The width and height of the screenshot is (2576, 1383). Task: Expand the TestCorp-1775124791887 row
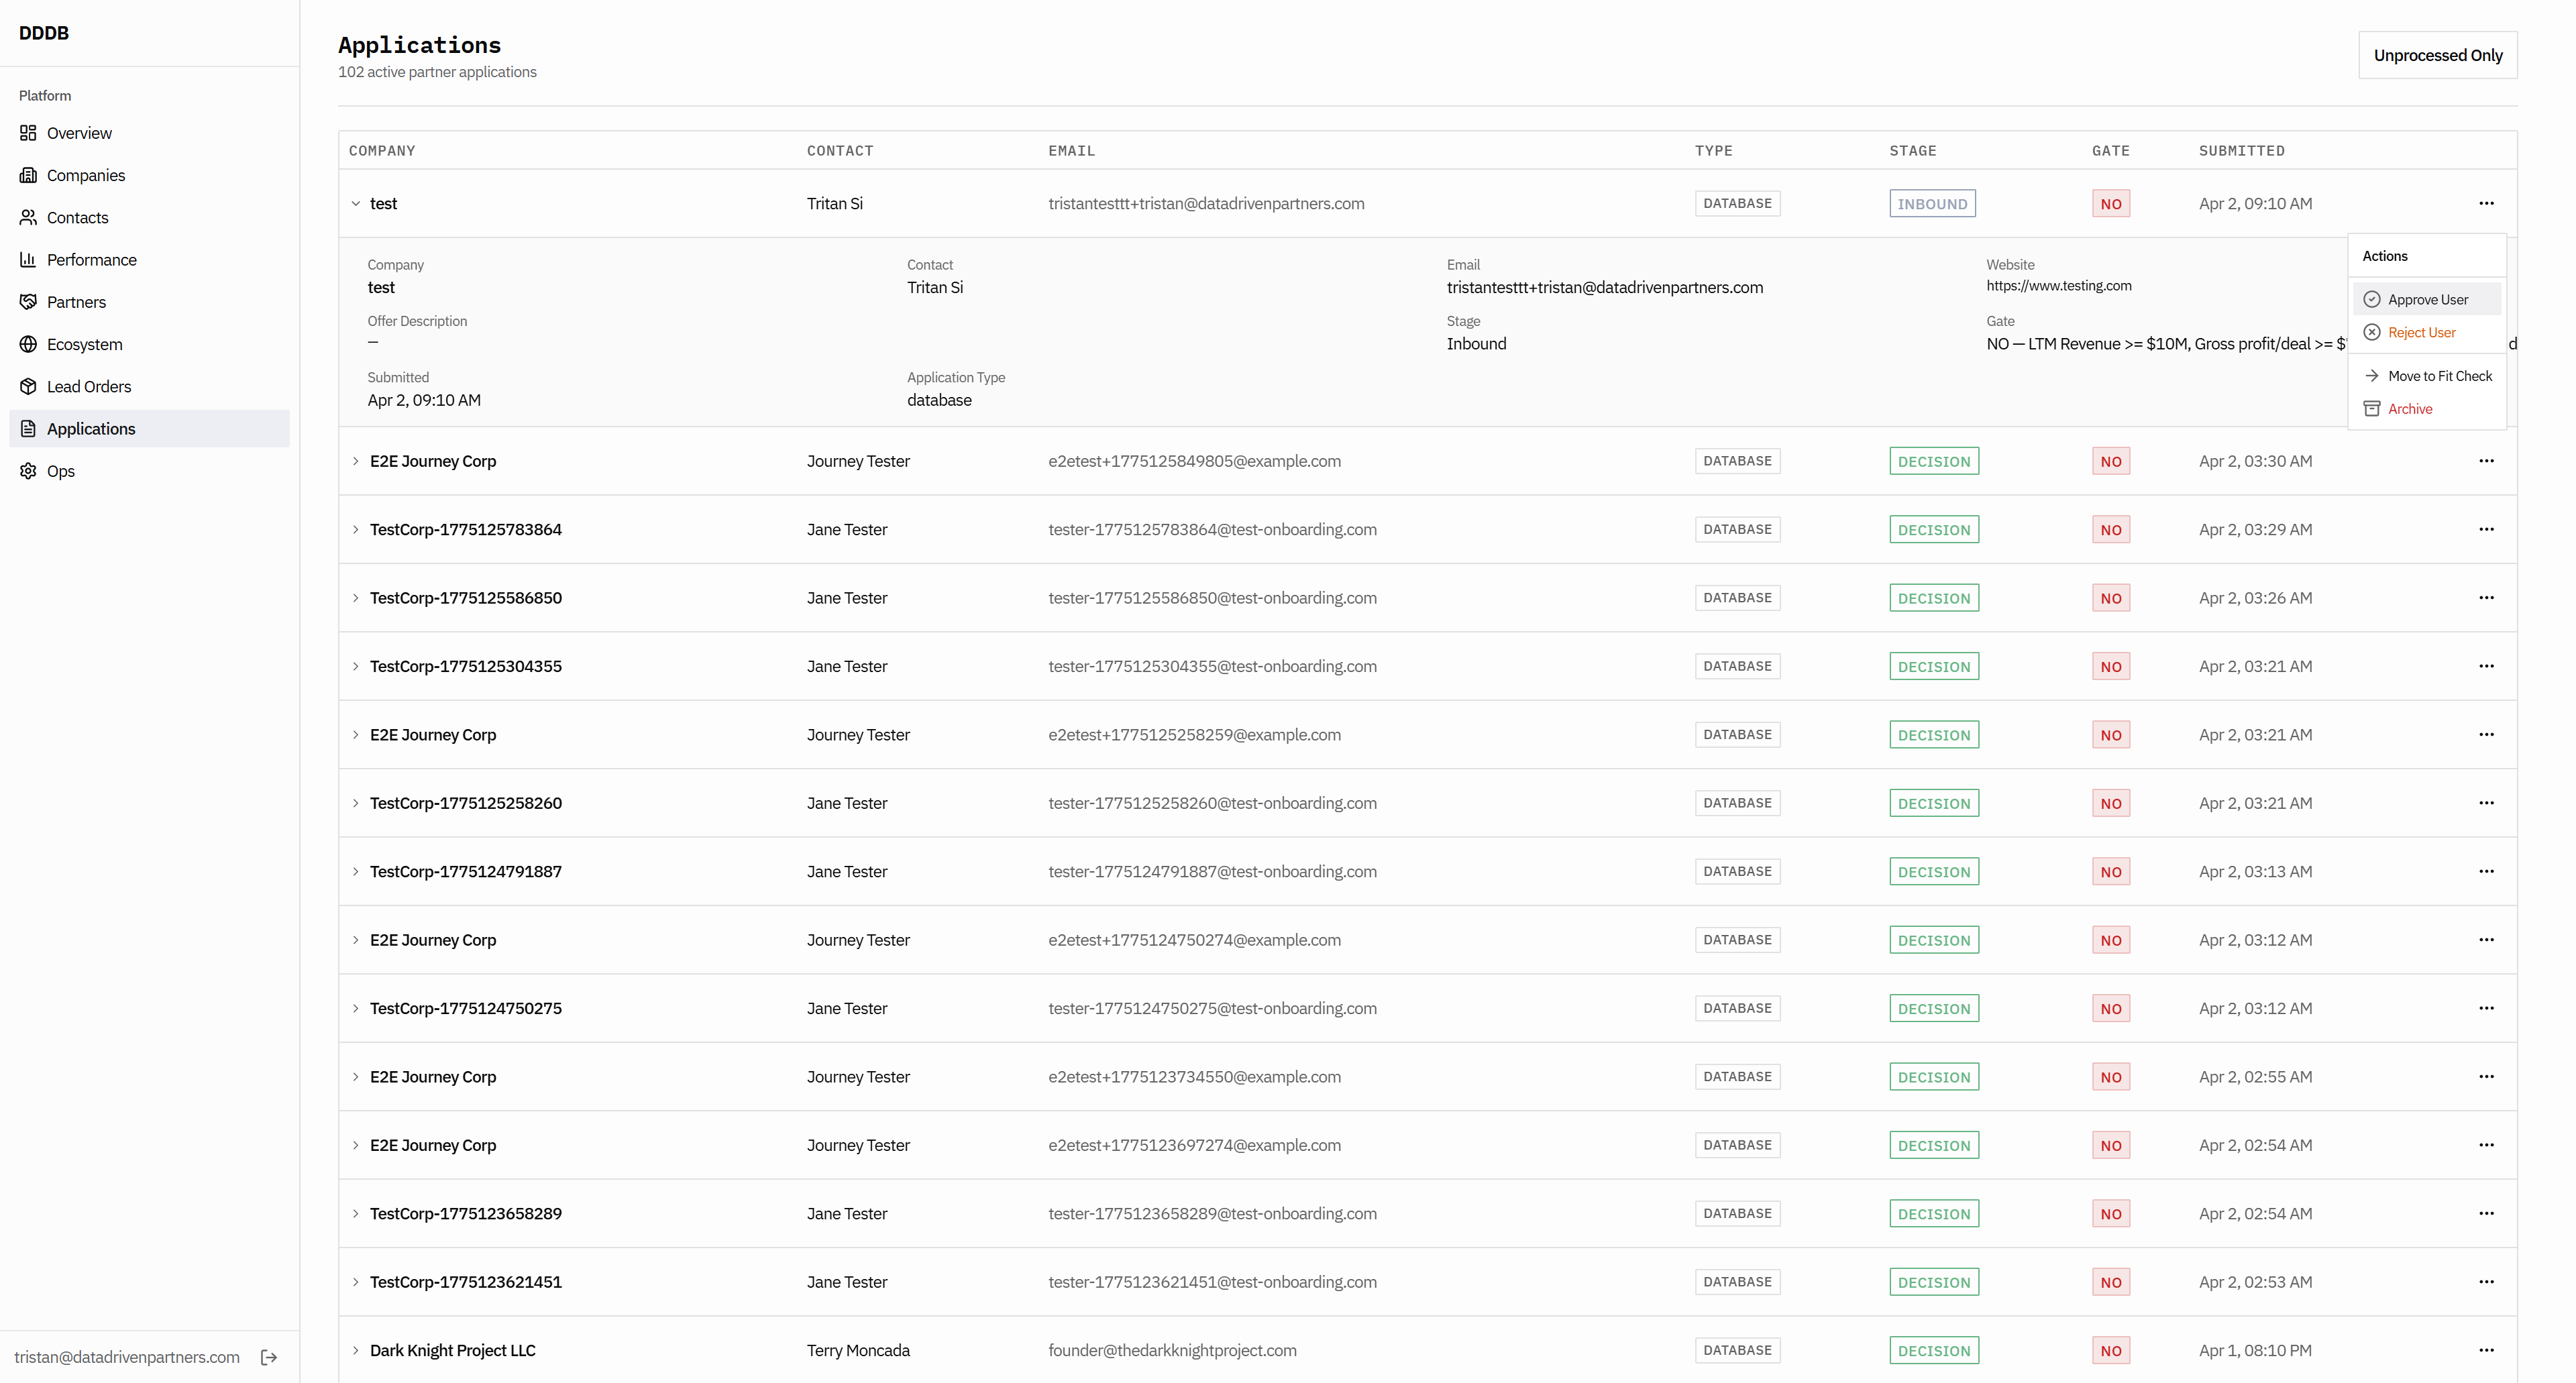(355, 871)
